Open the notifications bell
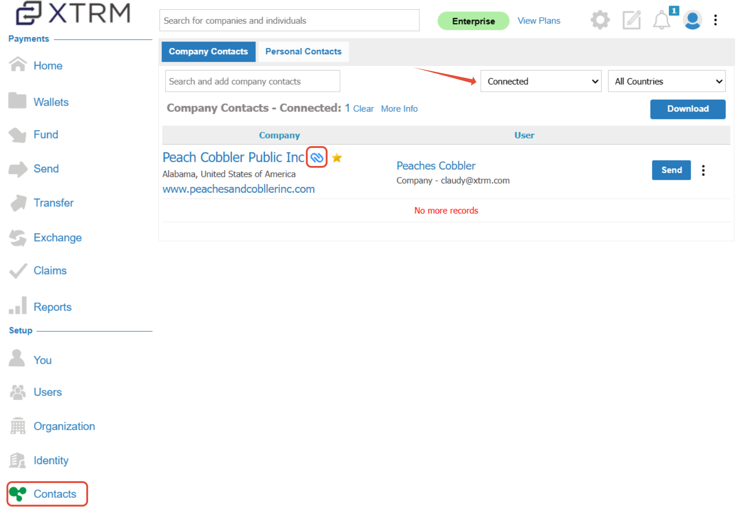 [x=662, y=20]
